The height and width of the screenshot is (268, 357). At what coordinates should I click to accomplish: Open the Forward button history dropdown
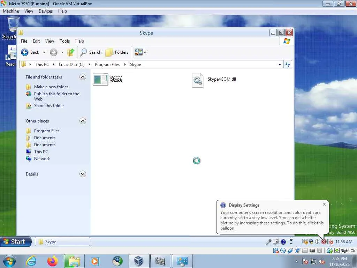tap(62, 52)
